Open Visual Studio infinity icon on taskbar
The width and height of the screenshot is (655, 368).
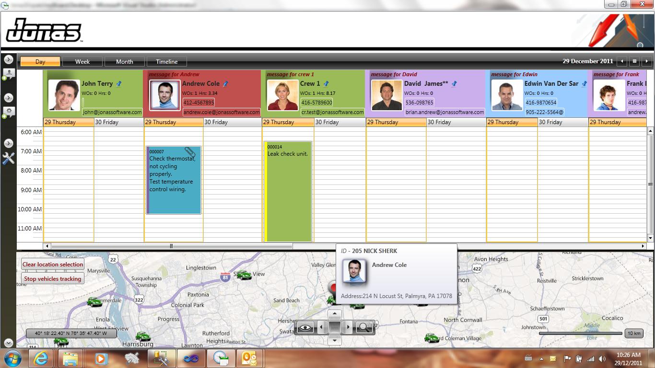pyautogui.click(x=190, y=358)
